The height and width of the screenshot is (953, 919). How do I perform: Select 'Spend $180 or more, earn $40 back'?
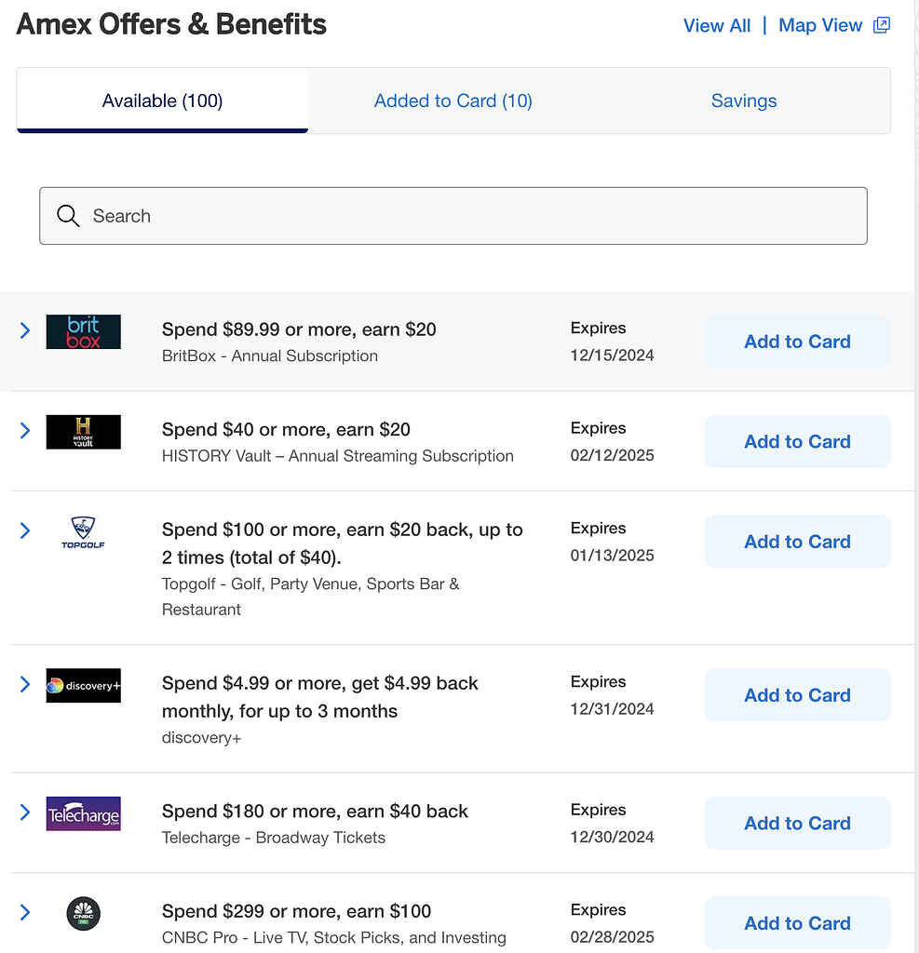[x=315, y=812]
